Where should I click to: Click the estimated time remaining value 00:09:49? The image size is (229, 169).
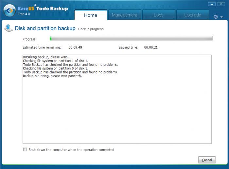point(75,47)
